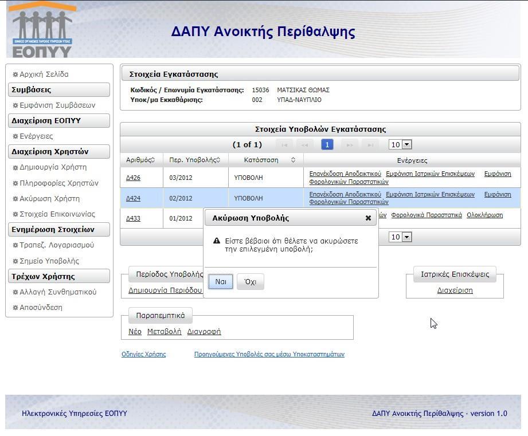The width and height of the screenshot is (528, 436).
Task: Open Σημείο Υποβολής menu item
Action: (x=49, y=261)
